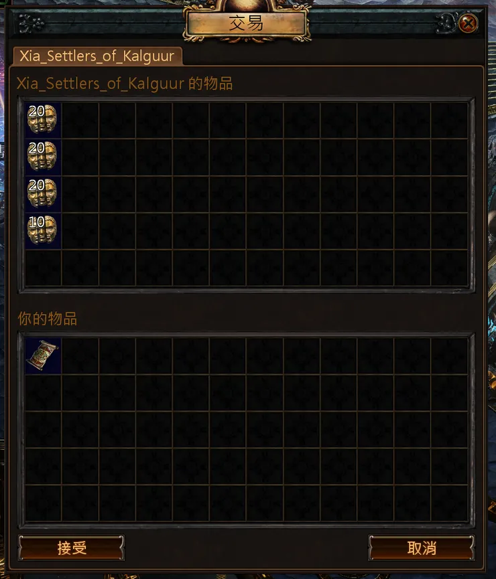Click the empty slot below the scroll item
The width and height of the screenshot is (496, 579).
[43, 392]
